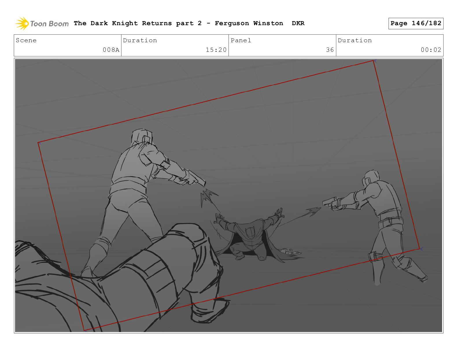Click the panel Duration 00:02 field
The width and height of the screenshot is (458, 354).
click(389, 45)
